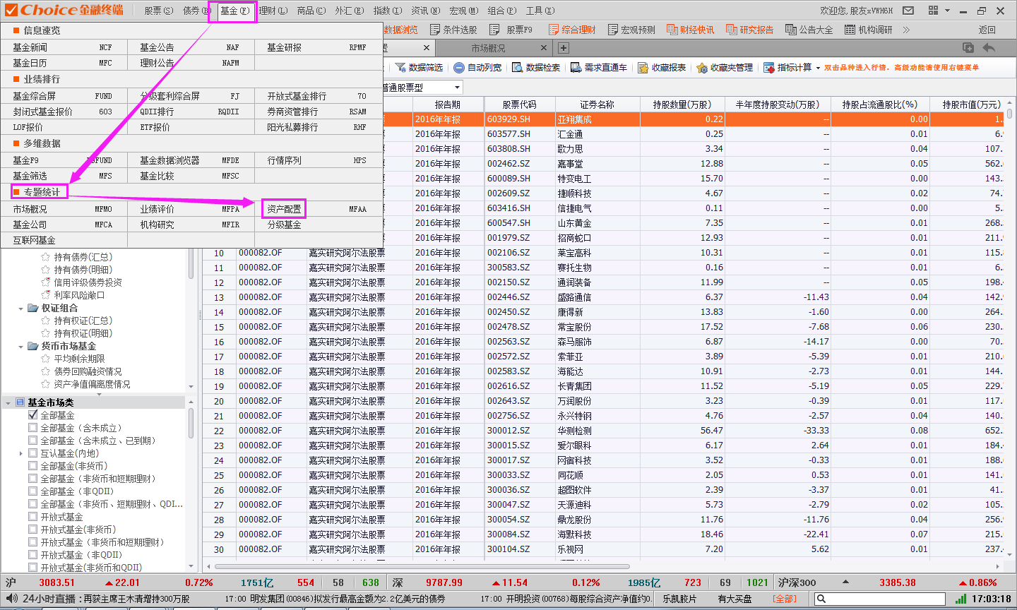This screenshot has width=1017, height=610.
Task: Collapse the 货币市场基金 folder
Action: click(20, 347)
